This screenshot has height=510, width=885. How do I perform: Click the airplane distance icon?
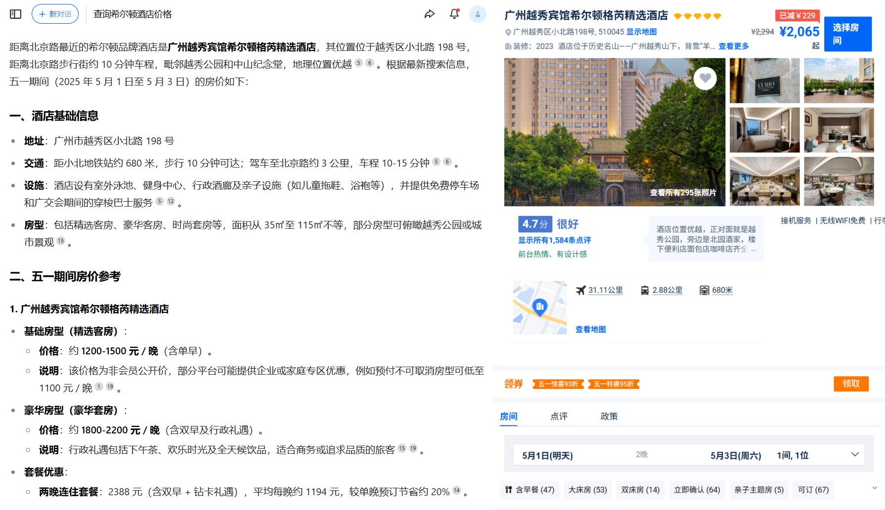coord(580,290)
